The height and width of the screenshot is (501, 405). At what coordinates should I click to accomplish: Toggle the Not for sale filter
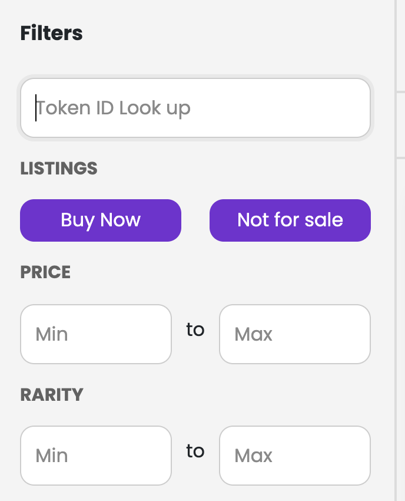(x=290, y=220)
